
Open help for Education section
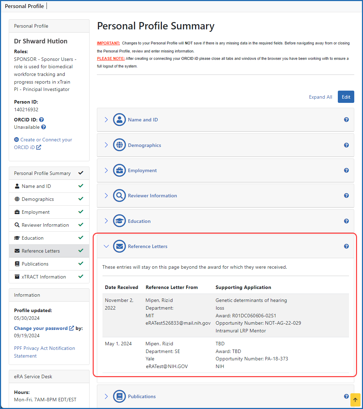pos(346,221)
